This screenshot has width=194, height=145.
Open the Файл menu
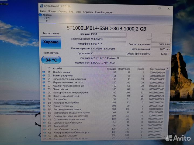click(x=43, y=11)
